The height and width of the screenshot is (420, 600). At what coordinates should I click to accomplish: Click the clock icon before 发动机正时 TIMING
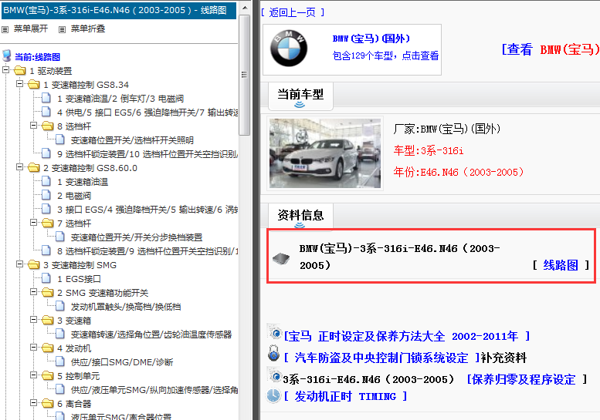click(273, 395)
